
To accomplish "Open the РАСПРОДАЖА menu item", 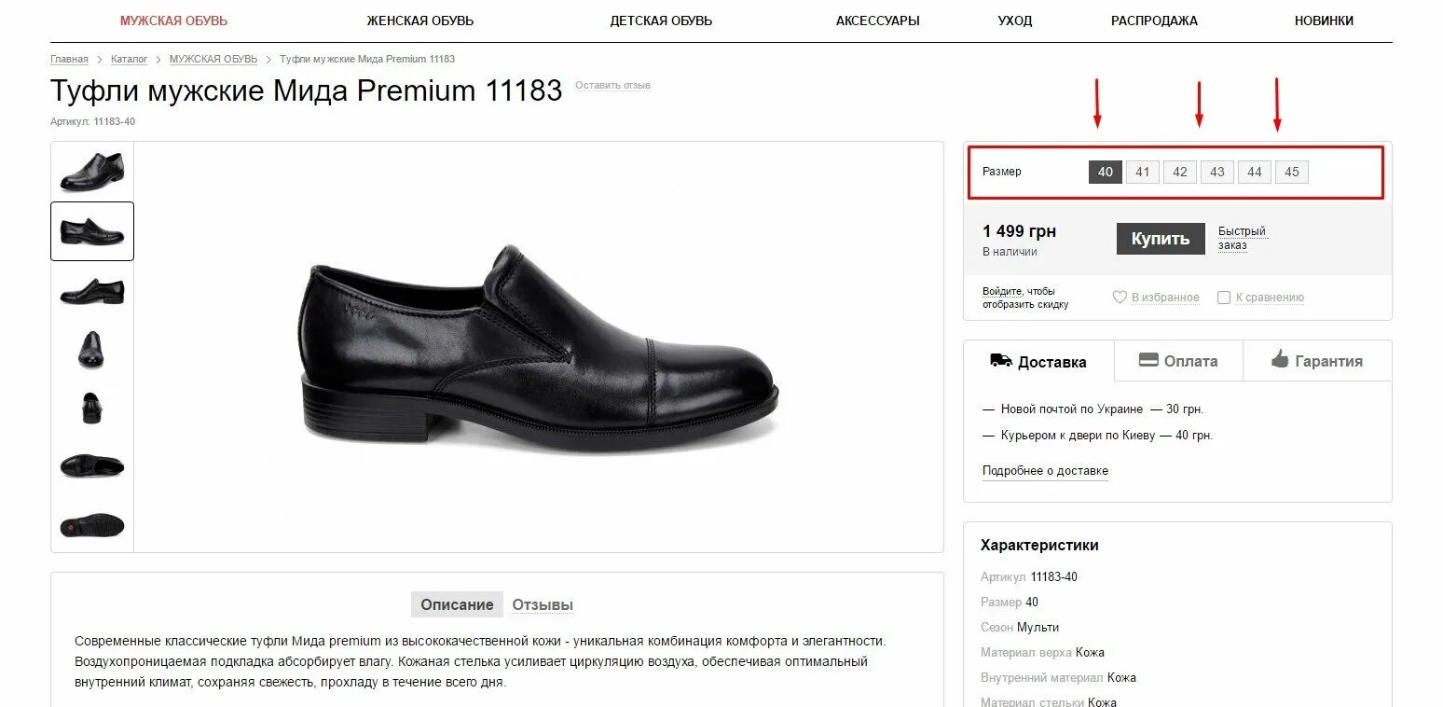I will coord(1154,21).
